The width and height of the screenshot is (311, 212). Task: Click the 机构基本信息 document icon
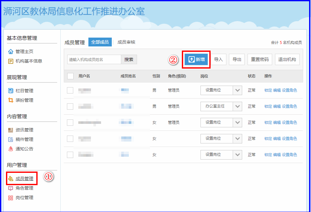(x=11, y=61)
